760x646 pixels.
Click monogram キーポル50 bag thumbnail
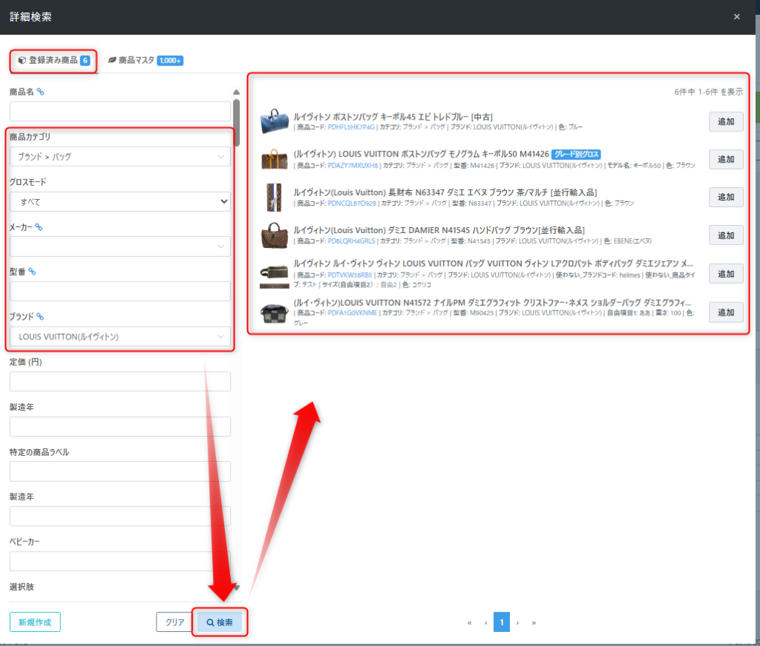click(x=275, y=159)
